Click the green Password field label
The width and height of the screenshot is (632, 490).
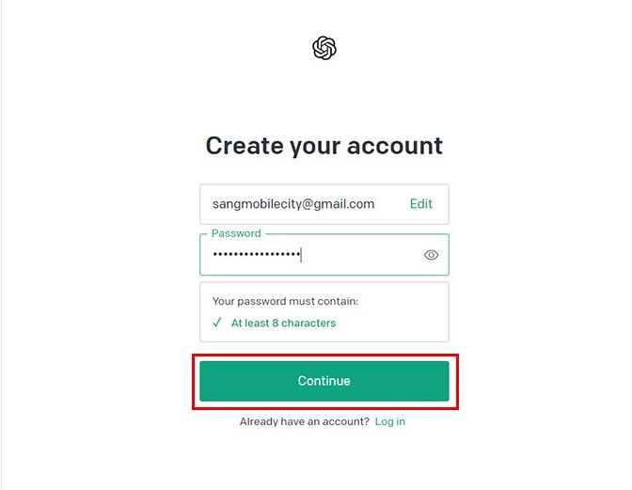(236, 233)
